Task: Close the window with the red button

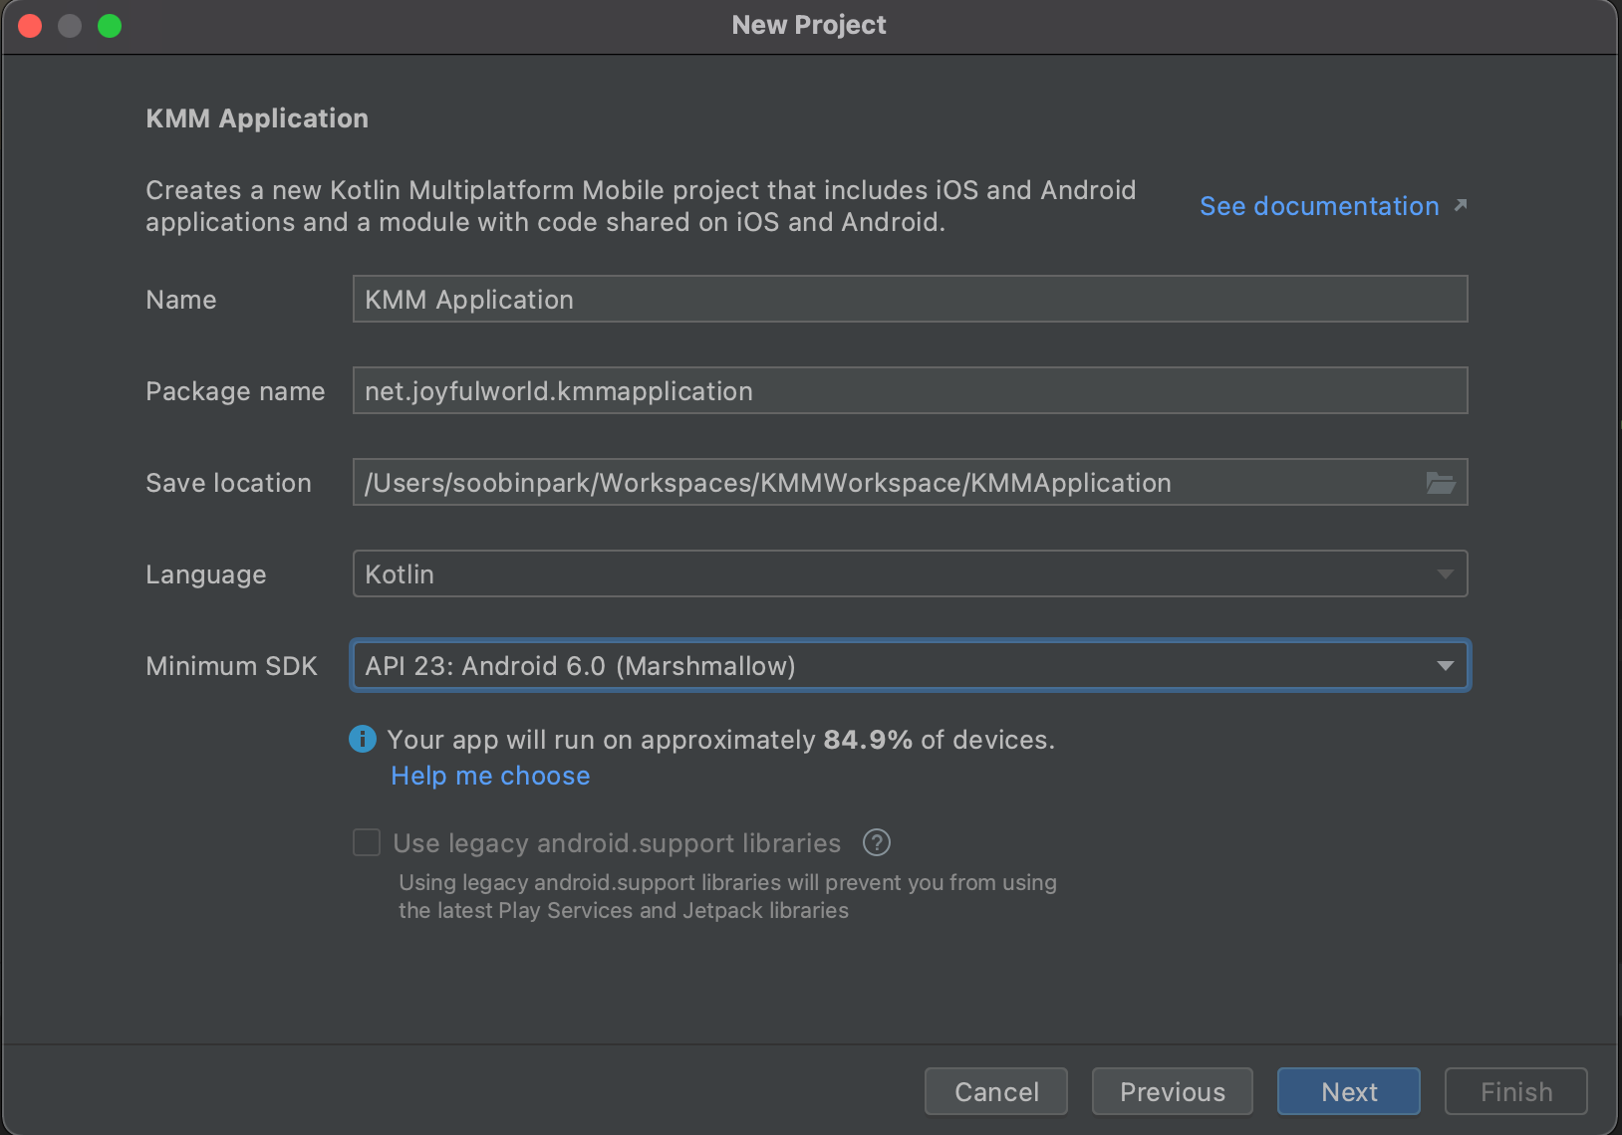Action: pyautogui.click(x=30, y=26)
